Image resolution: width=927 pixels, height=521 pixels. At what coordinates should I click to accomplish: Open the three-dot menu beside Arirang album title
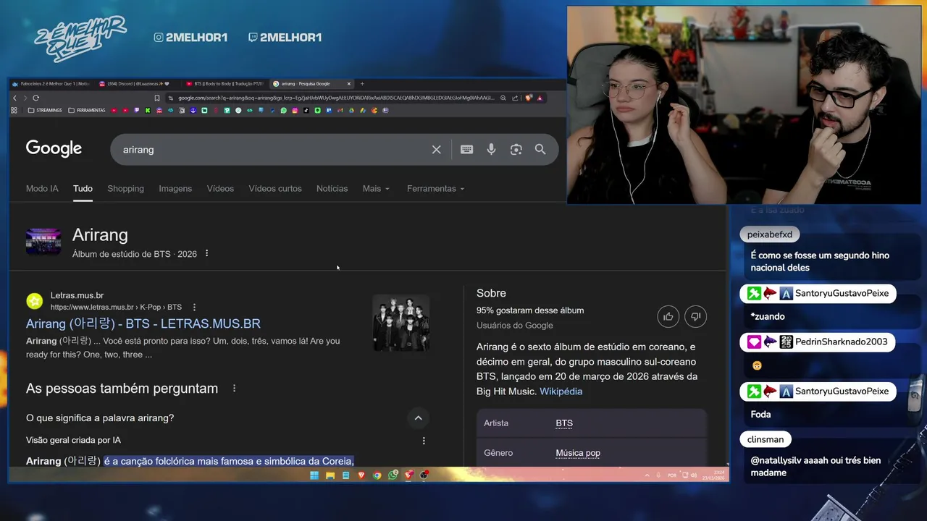click(206, 253)
